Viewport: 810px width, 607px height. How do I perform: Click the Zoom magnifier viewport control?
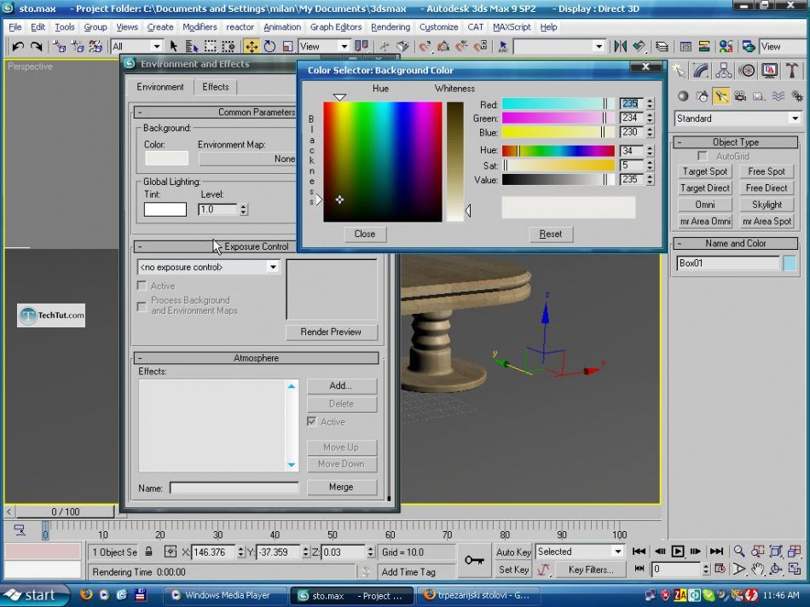(739, 552)
